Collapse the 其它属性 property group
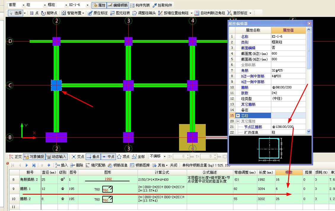The height and width of the screenshot is (211, 335). [x=238, y=121]
